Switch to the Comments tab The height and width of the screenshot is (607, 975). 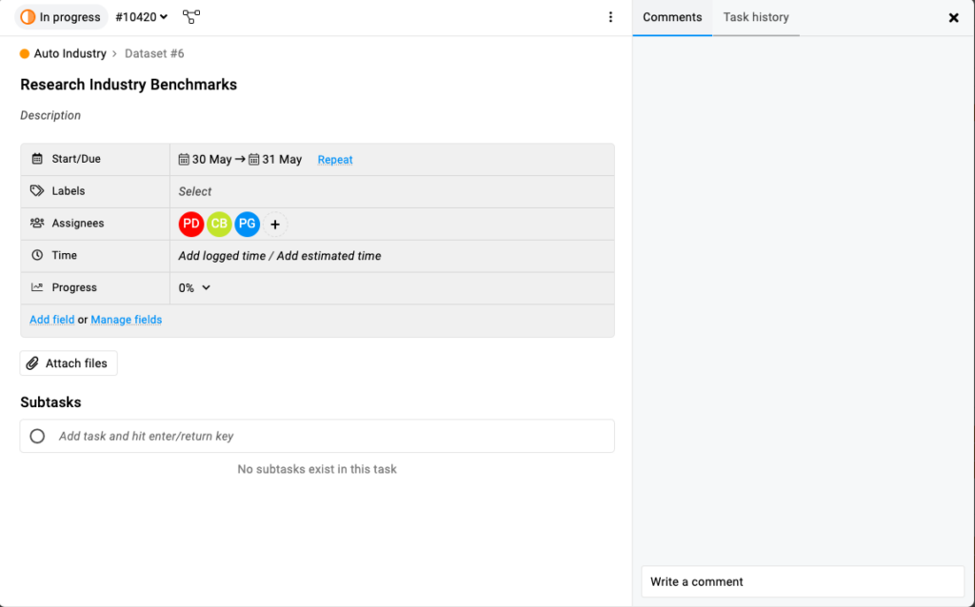tap(672, 17)
